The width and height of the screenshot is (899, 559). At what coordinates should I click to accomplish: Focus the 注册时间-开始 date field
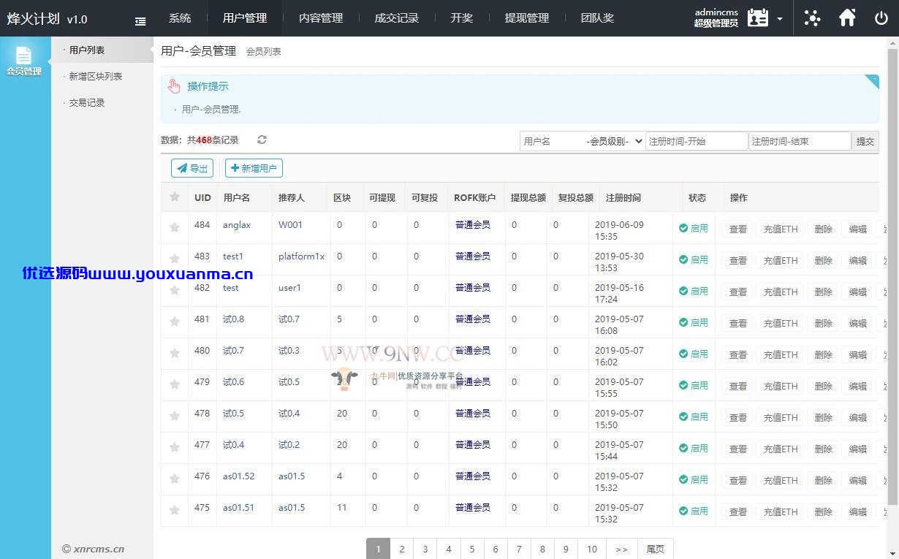click(697, 141)
